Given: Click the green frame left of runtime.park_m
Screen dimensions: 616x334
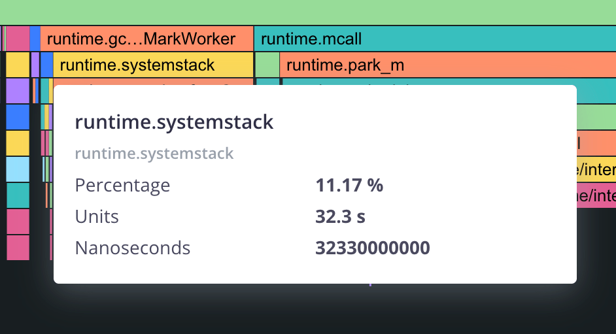Looking at the screenshot, I should coord(267,65).
